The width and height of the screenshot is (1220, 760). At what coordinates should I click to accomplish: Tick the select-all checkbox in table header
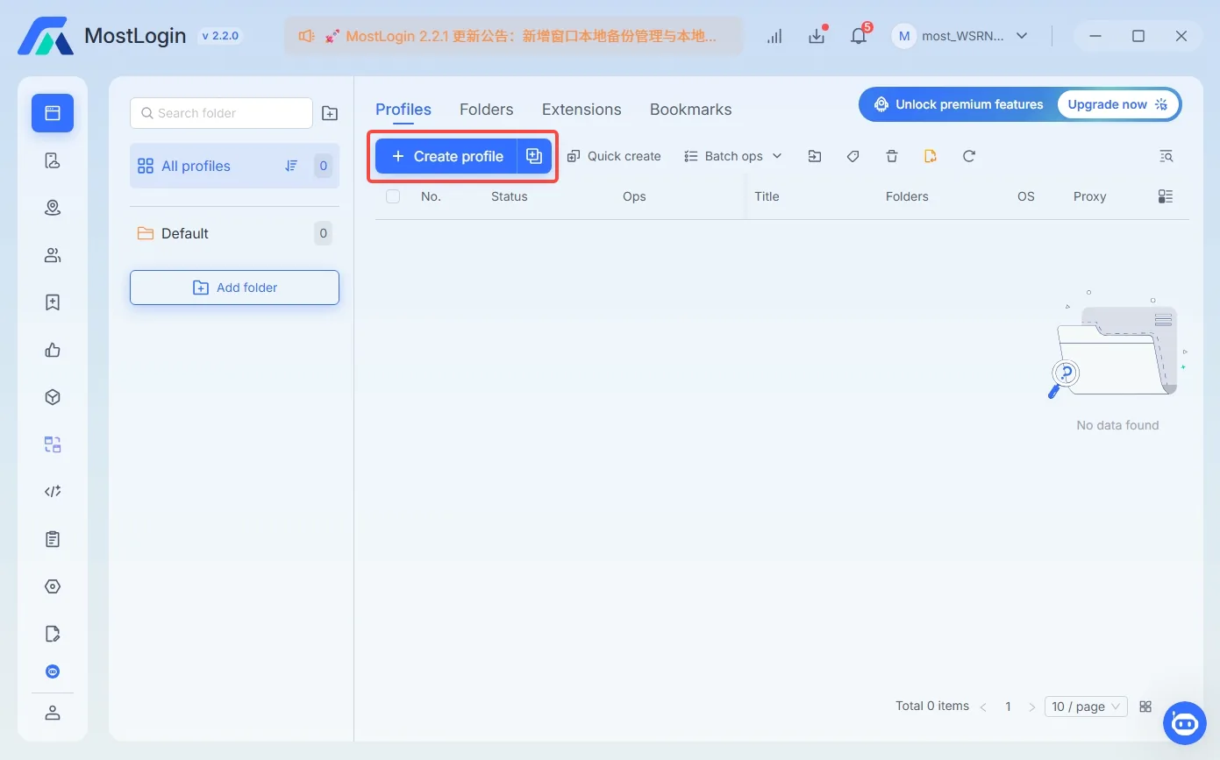click(x=393, y=196)
